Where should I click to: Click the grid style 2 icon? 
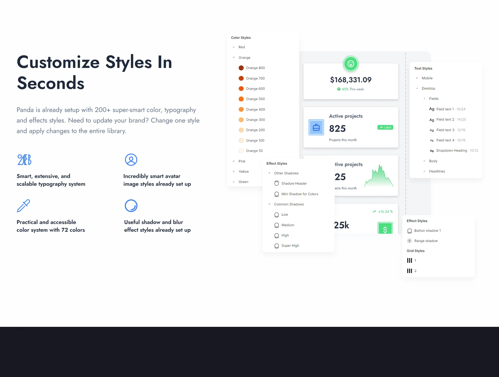tap(409, 271)
